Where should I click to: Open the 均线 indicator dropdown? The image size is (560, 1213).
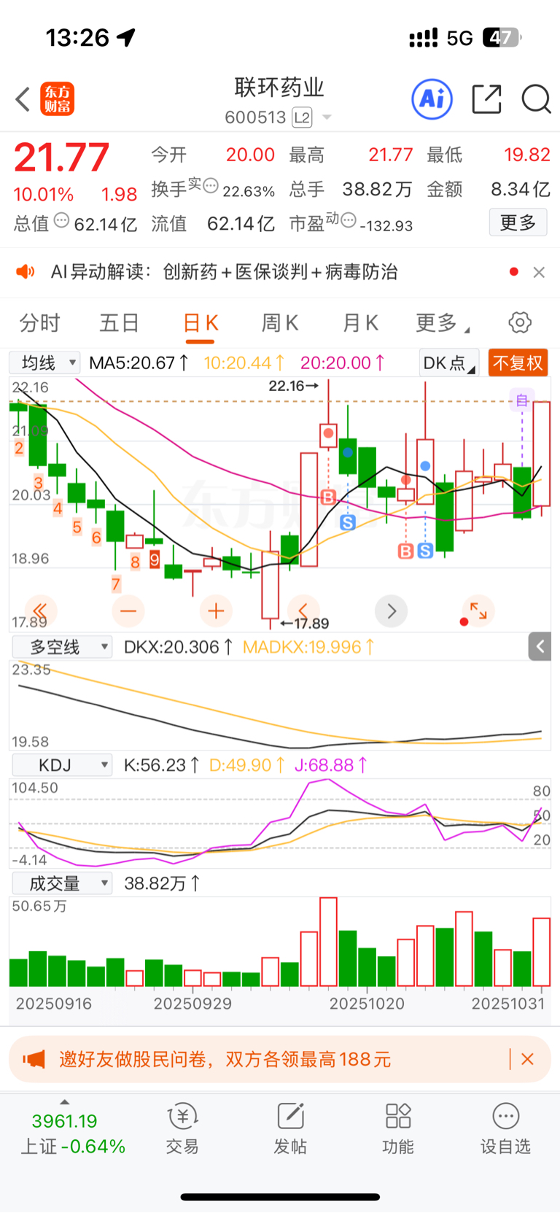click(44, 363)
